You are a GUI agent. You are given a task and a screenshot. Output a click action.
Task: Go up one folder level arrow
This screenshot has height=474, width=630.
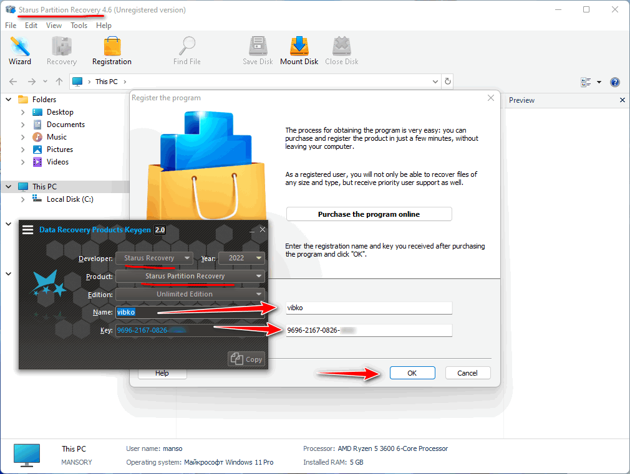pyautogui.click(x=59, y=82)
